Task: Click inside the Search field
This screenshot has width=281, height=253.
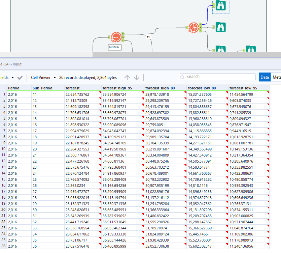Action: [x=217, y=77]
